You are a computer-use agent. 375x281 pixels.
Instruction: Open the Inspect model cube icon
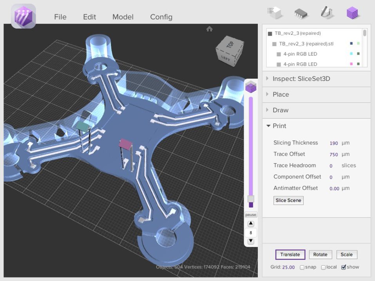[274, 13]
